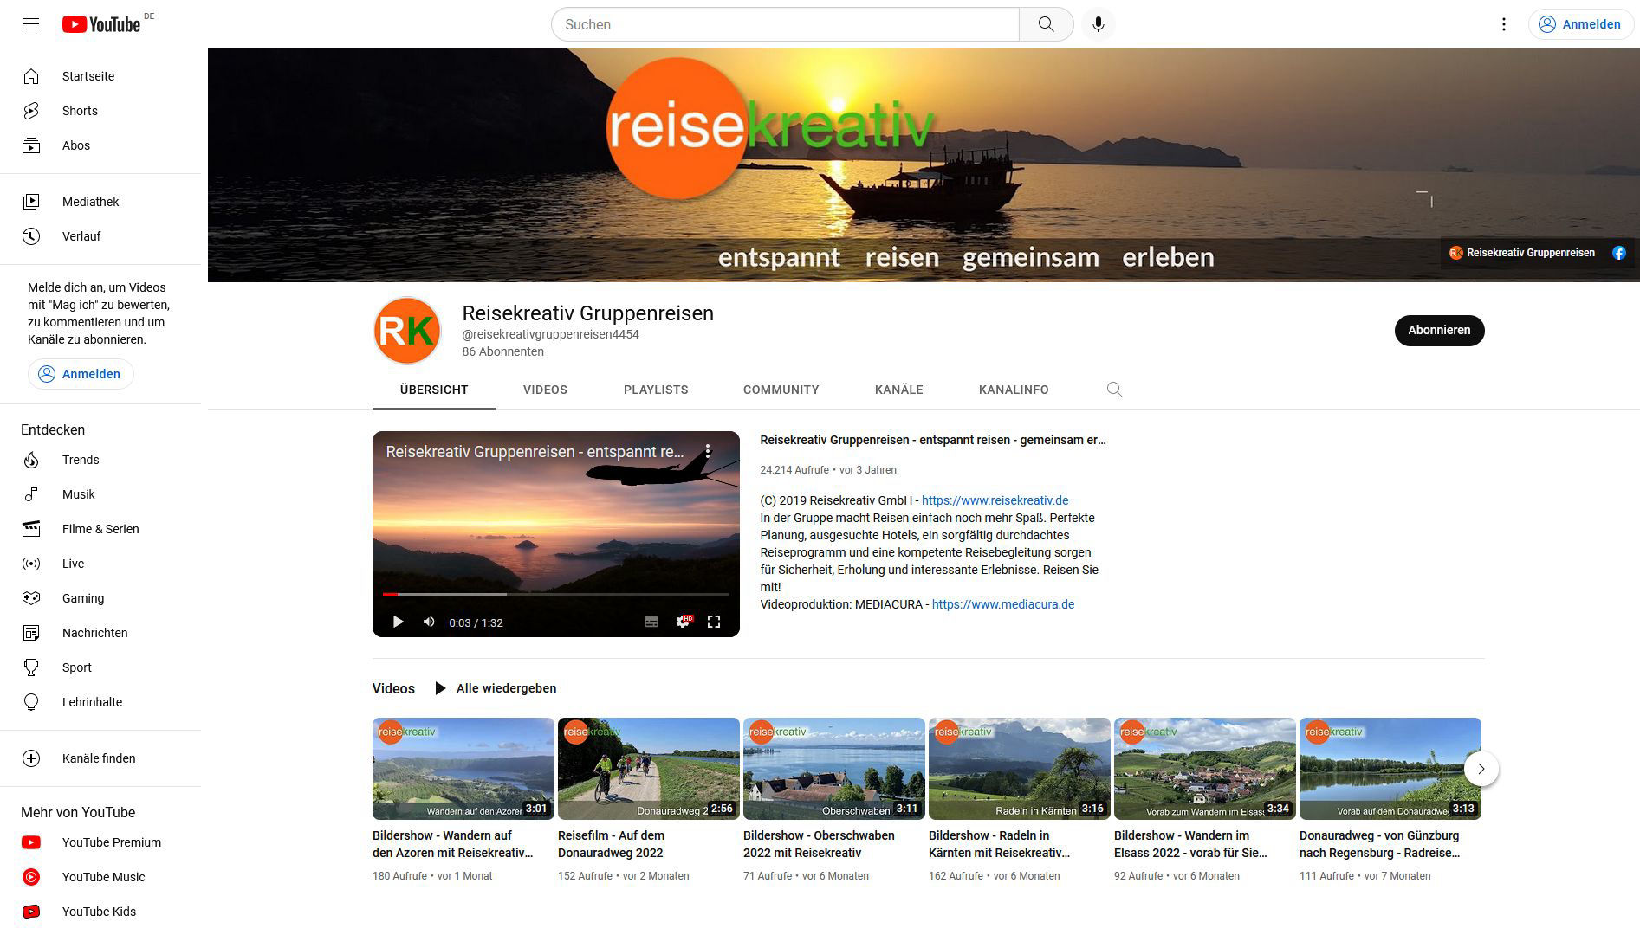Click Anmelden button in top right
1640x935 pixels.
(x=1580, y=24)
